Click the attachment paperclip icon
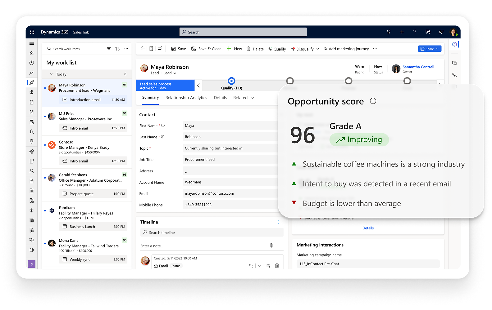The width and height of the screenshot is (492, 310). pos(271,246)
